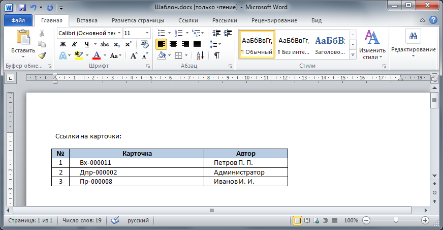Click the Save icon in Quick Access

22,8
